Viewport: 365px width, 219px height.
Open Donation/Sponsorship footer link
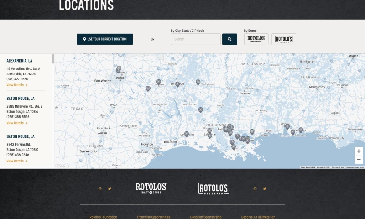tap(206, 217)
